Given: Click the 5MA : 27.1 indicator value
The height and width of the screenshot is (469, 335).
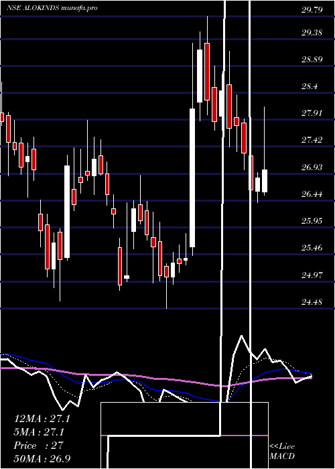Looking at the screenshot, I should coord(39,432).
